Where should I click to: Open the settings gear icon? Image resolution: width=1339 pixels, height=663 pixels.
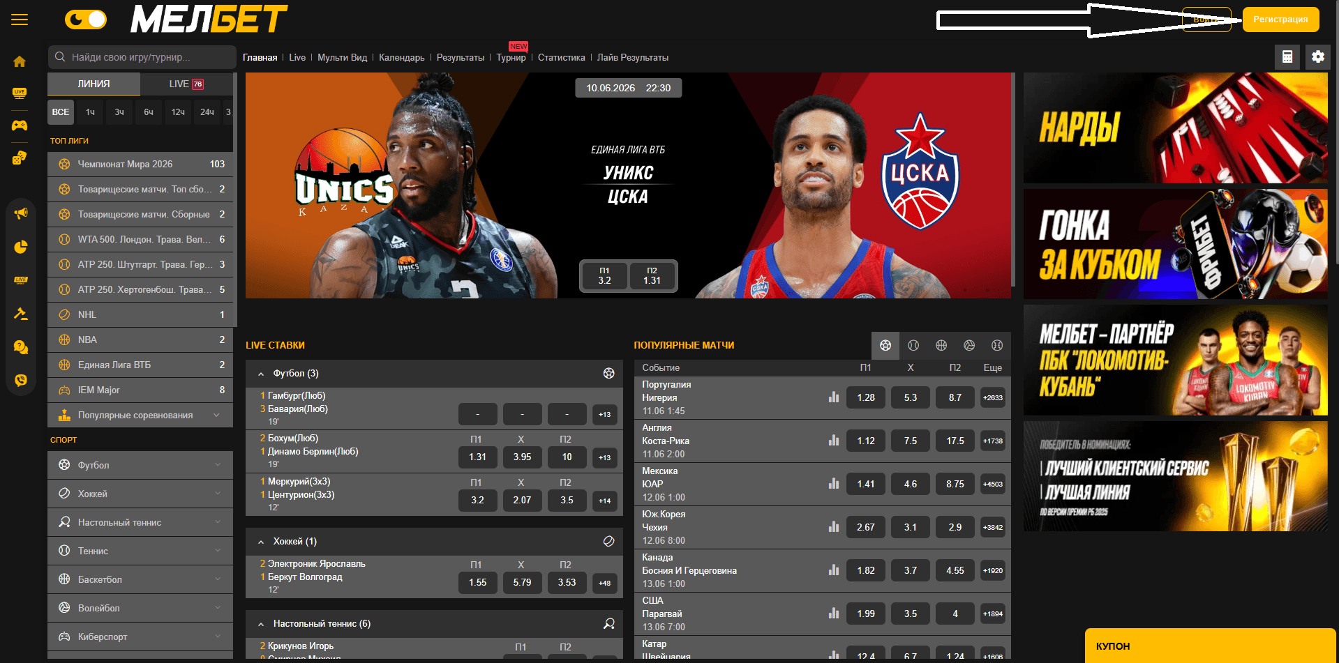click(x=1317, y=57)
